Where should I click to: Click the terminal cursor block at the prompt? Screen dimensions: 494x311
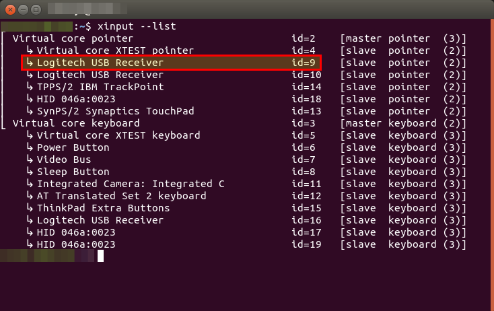(100, 256)
